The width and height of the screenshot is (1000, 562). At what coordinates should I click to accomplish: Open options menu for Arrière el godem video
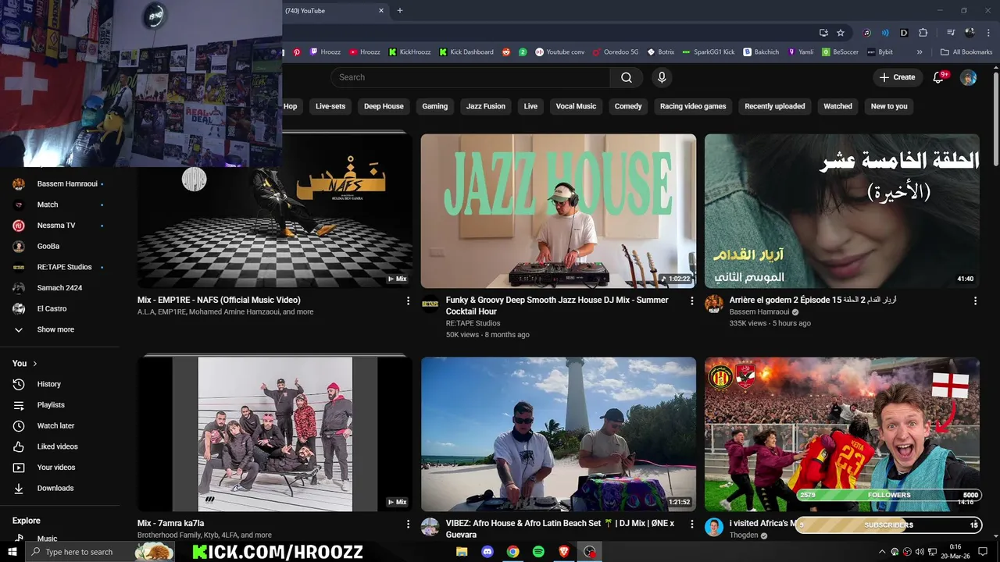coord(975,301)
